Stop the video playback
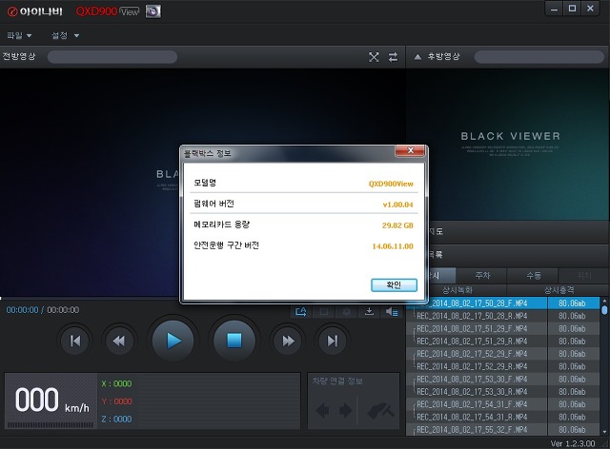The height and width of the screenshot is (449, 610). [x=234, y=341]
